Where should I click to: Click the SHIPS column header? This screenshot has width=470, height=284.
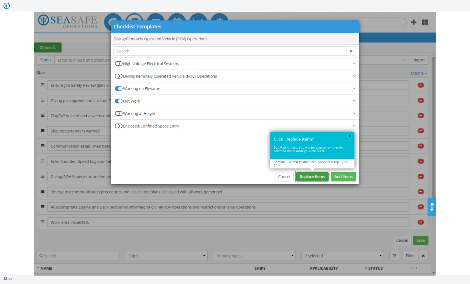[260, 268]
